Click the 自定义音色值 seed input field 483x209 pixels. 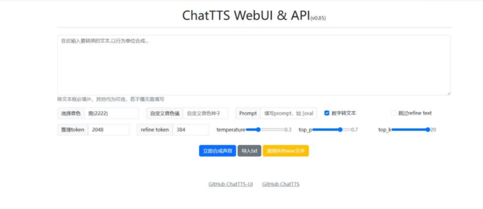pos(206,113)
